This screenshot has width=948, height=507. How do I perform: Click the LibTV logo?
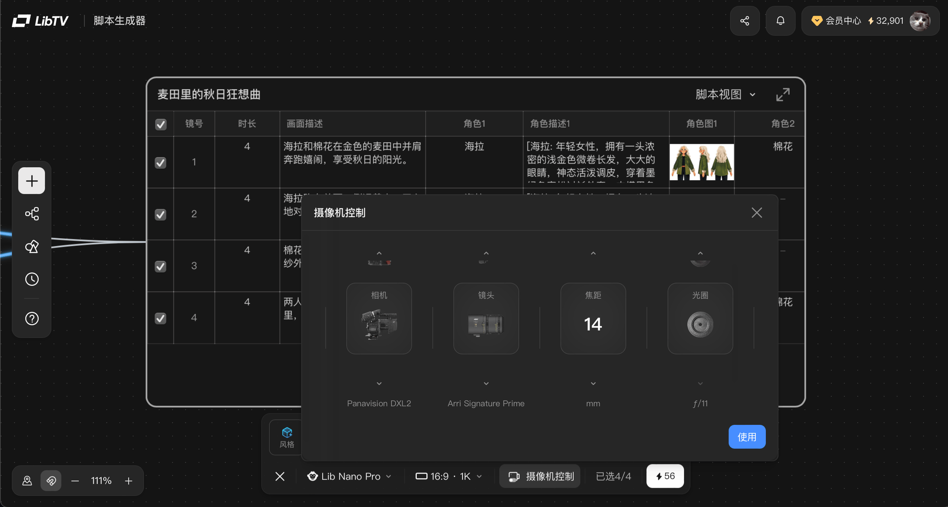pos(40,21)
